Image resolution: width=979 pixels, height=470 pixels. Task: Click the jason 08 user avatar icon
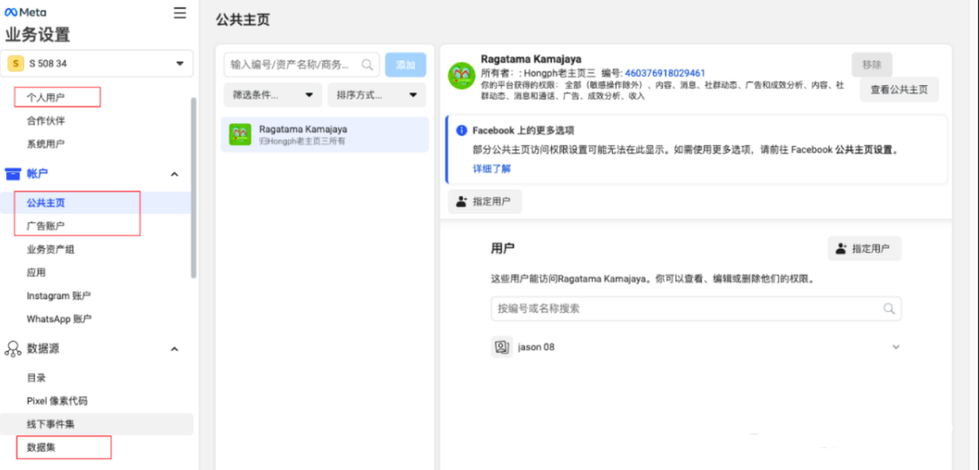[x=502, y=347]
